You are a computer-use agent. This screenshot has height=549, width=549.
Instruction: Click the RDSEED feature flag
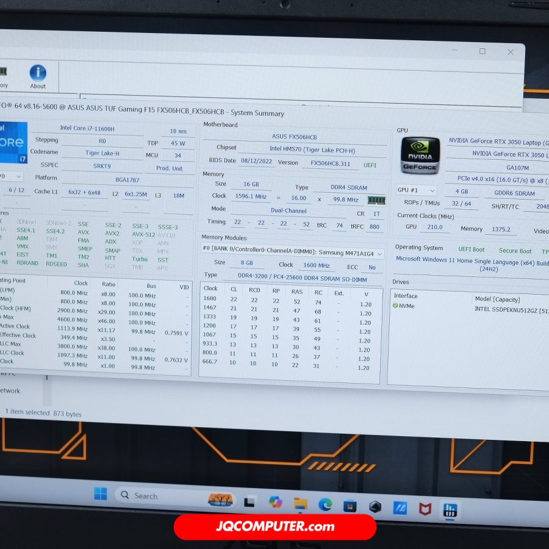click(56, 264)
